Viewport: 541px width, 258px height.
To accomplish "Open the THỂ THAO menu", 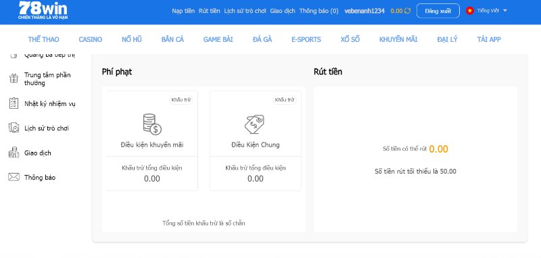I will (x=43, y=40).
